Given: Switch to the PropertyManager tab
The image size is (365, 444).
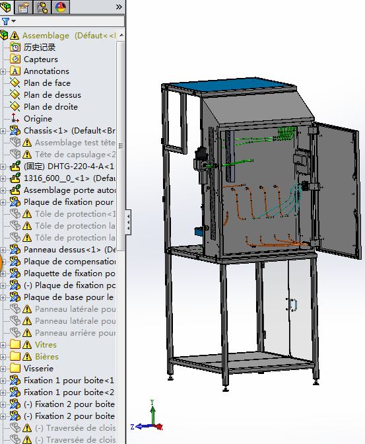Looking at the screenshot, I should click(24, 7).
